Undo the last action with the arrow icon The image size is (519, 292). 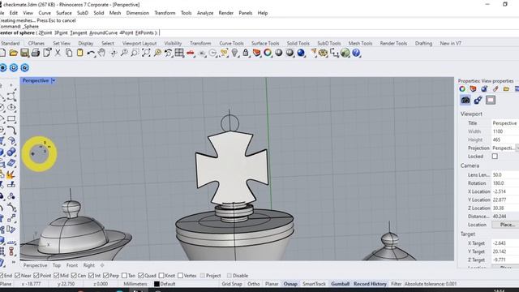click(91, 53)
